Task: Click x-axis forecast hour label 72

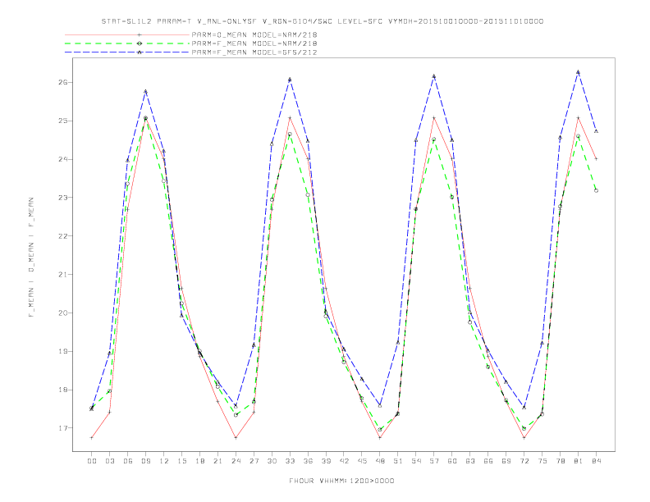Action: (x=524, y=461)
